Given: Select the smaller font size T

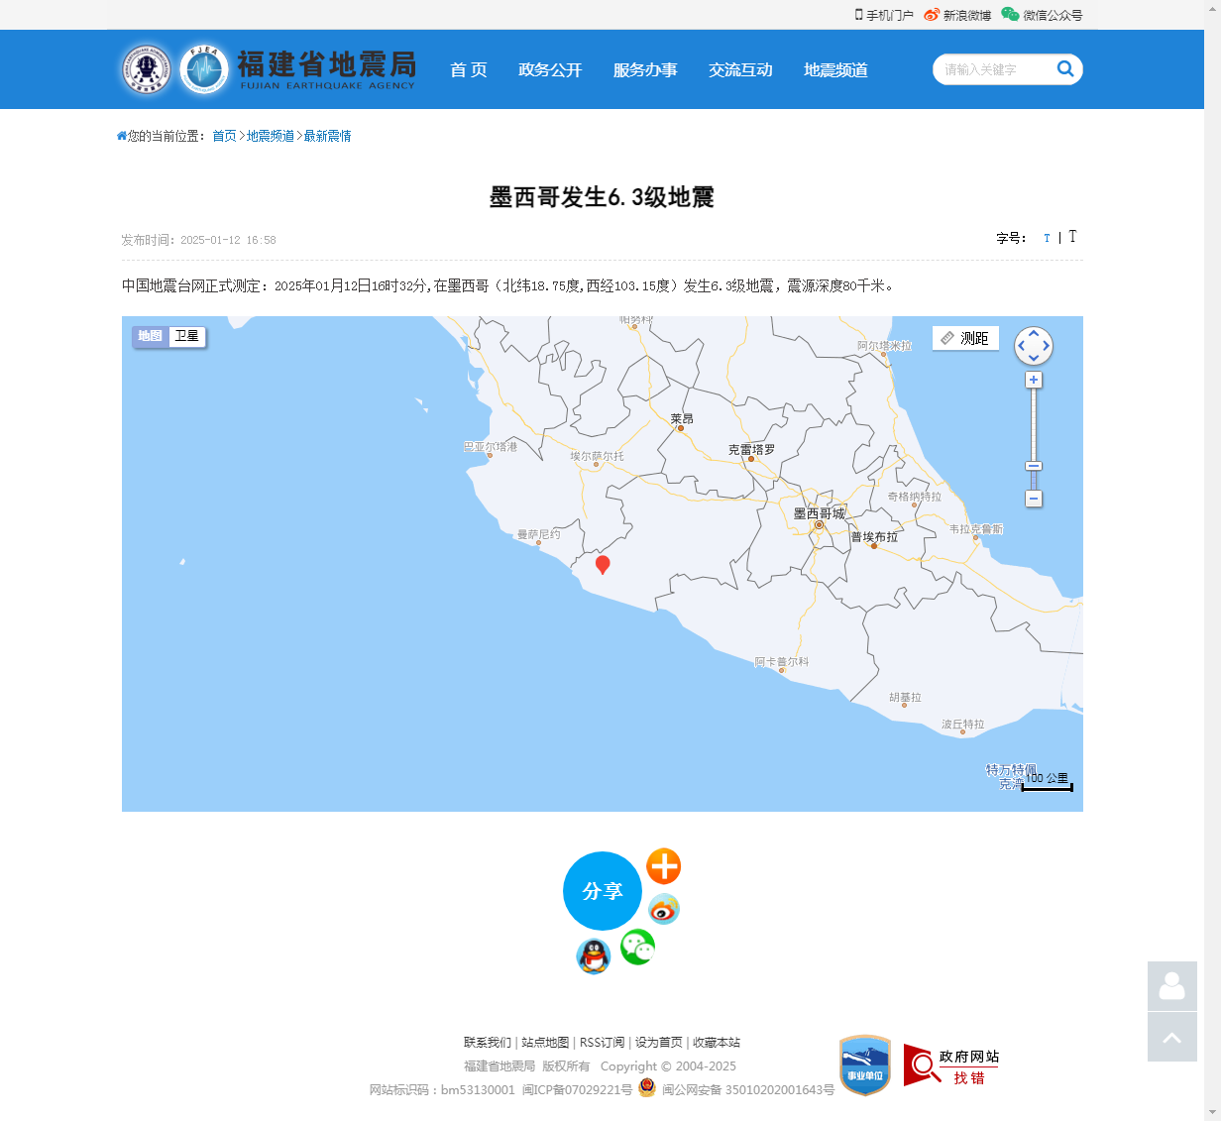Looking at the screenshot, I should tap(1047, 238).
